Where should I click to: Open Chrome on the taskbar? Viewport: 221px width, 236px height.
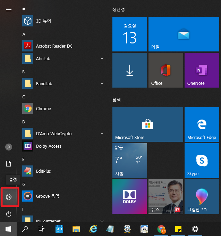pos(161,229)
